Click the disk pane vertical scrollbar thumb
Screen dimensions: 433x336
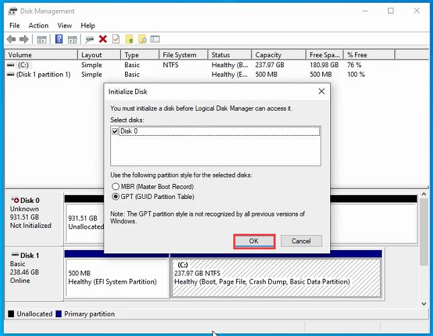(x=424, y=232)
